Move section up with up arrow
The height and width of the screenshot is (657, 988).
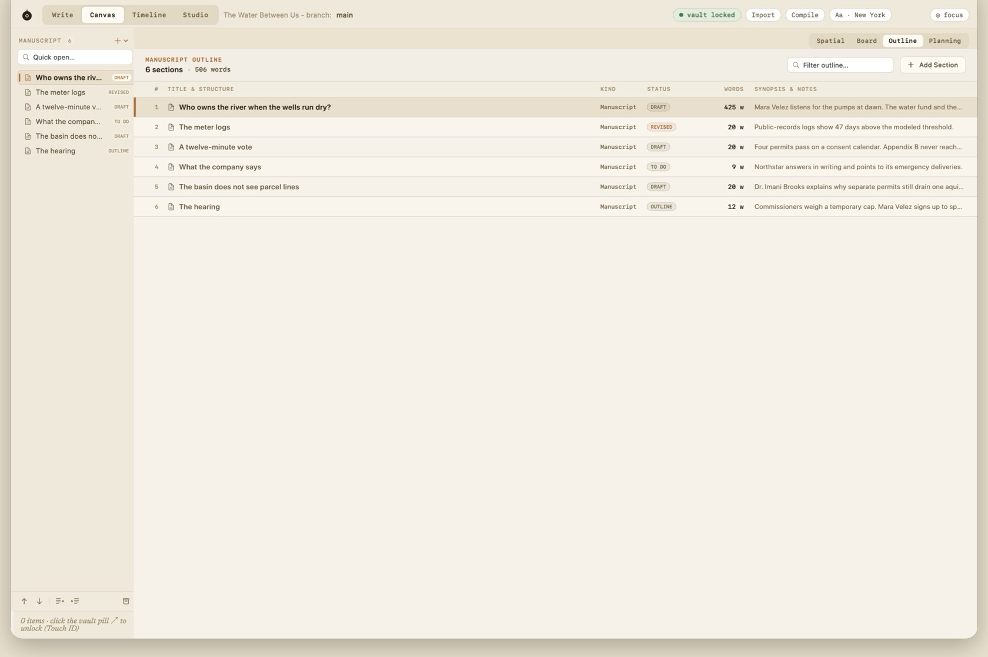coord(24,601)
